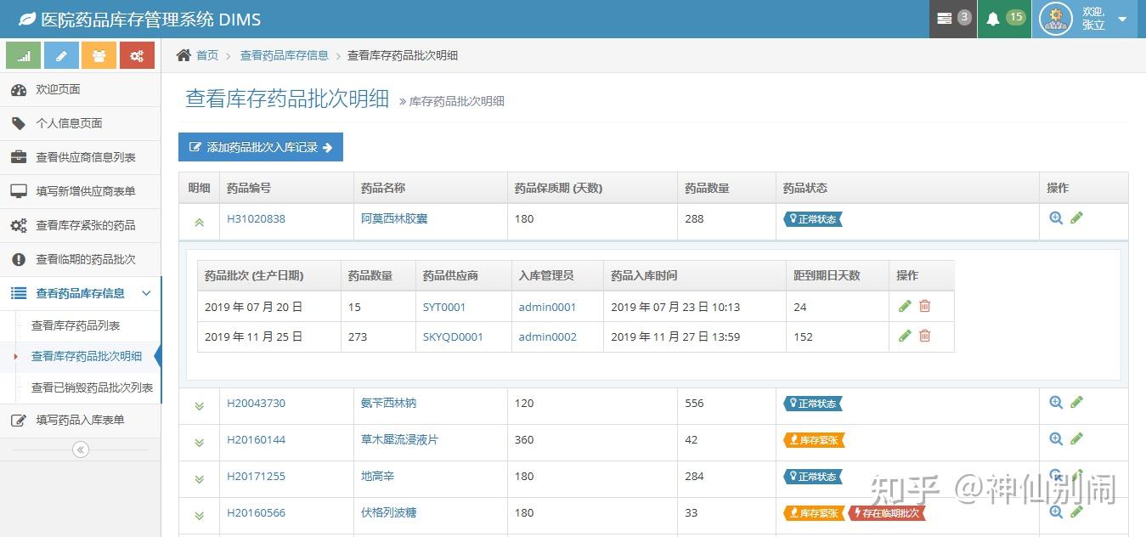Open 欢迎页面 in the sidebar
The width and height of the screenshot is (1146, 537).
pyautogui.click(x=80, y=89)
